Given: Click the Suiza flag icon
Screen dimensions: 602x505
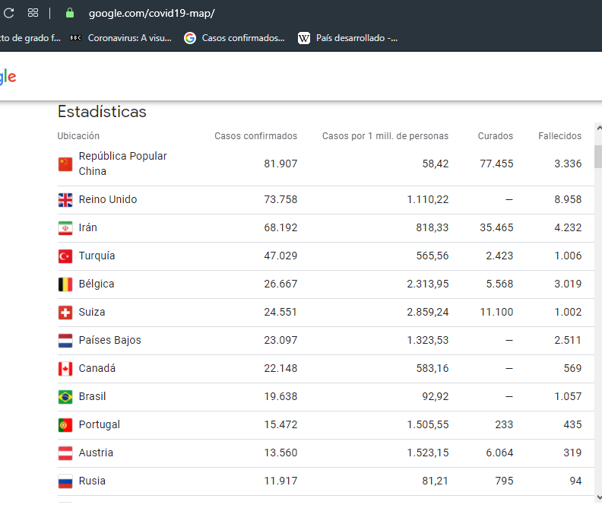Looking at the screenshot, I should (x=65, y=313).
